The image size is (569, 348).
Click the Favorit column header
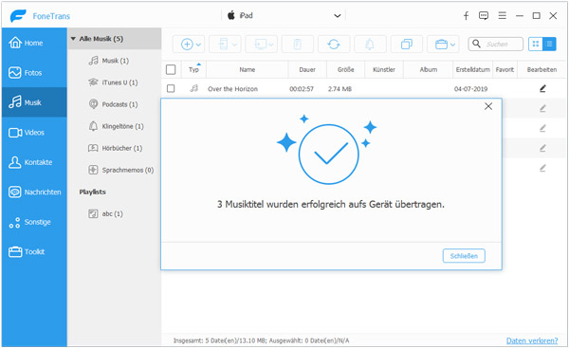click(x=505, y=69)
